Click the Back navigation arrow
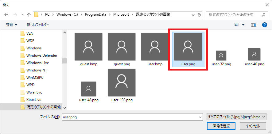The width and height of the screenshot is (272, 134). coord(6,15)
